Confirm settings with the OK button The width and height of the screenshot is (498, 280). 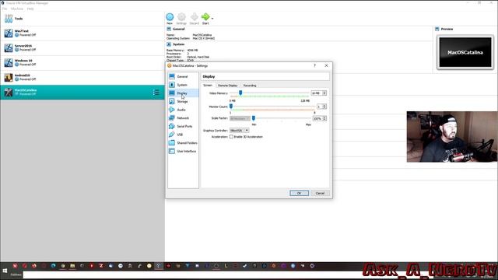(x=299, y=193)
